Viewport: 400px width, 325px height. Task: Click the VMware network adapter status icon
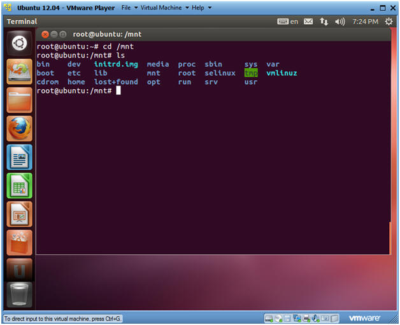297,319
